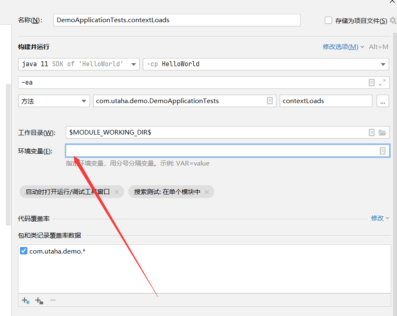Open the 方法 test kind dropdown
This screenshot has width=397, height=316.
[x=54, y=101]
